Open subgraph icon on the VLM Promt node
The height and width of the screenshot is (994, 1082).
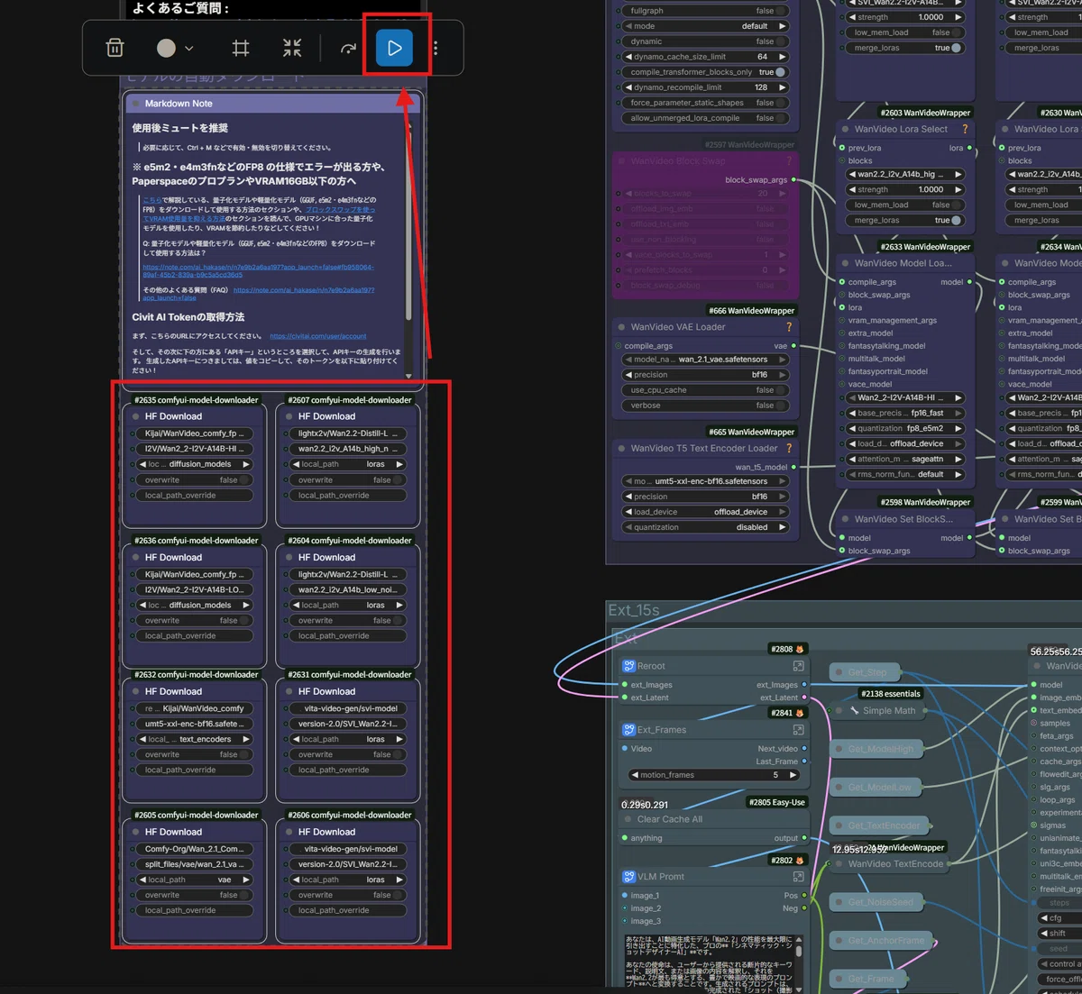pos(798,876)
